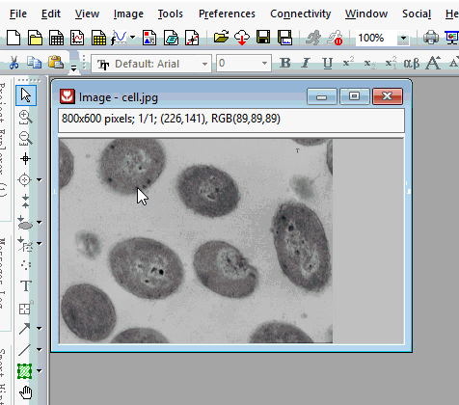459x405 pixels.
Task: Select the Text tool marked T
Action: 26,285
